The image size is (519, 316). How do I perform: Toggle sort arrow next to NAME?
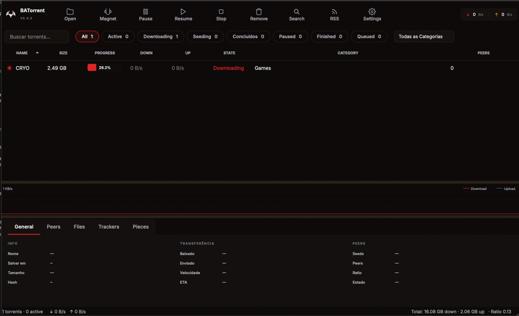point(37,53)
